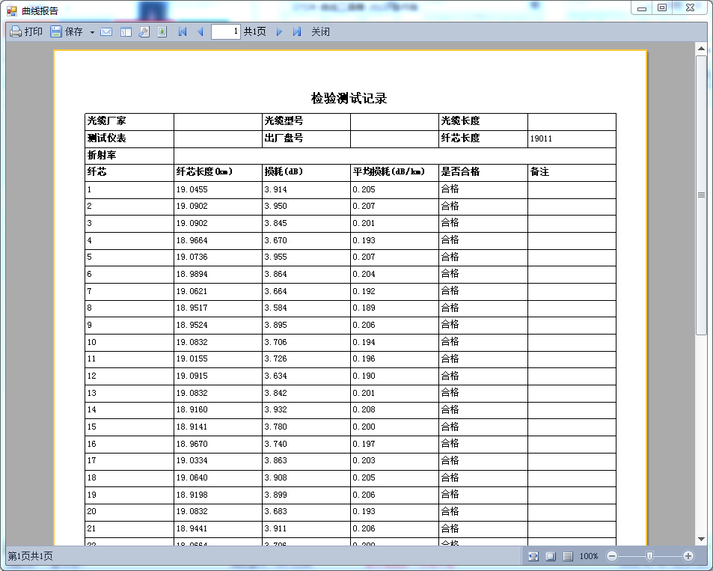
Task: Click the 打印 print button
Action: [x=26, y=32]
